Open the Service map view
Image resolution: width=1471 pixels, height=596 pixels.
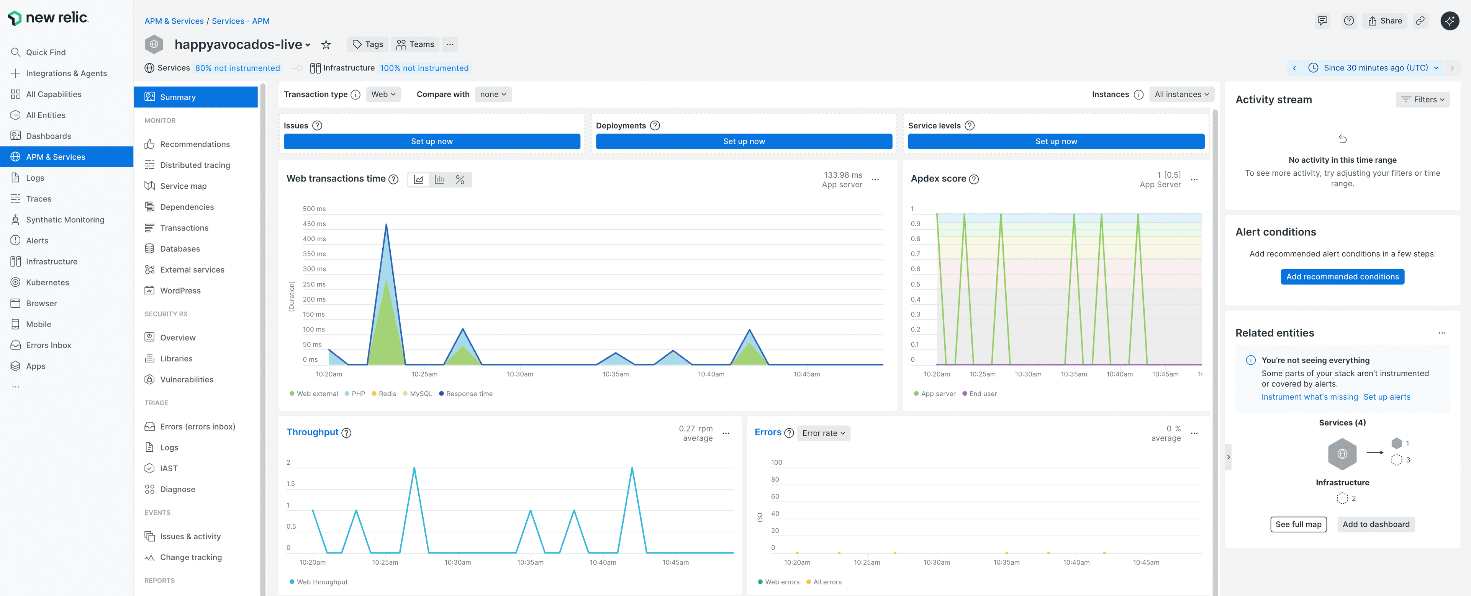tap(183, 186)
